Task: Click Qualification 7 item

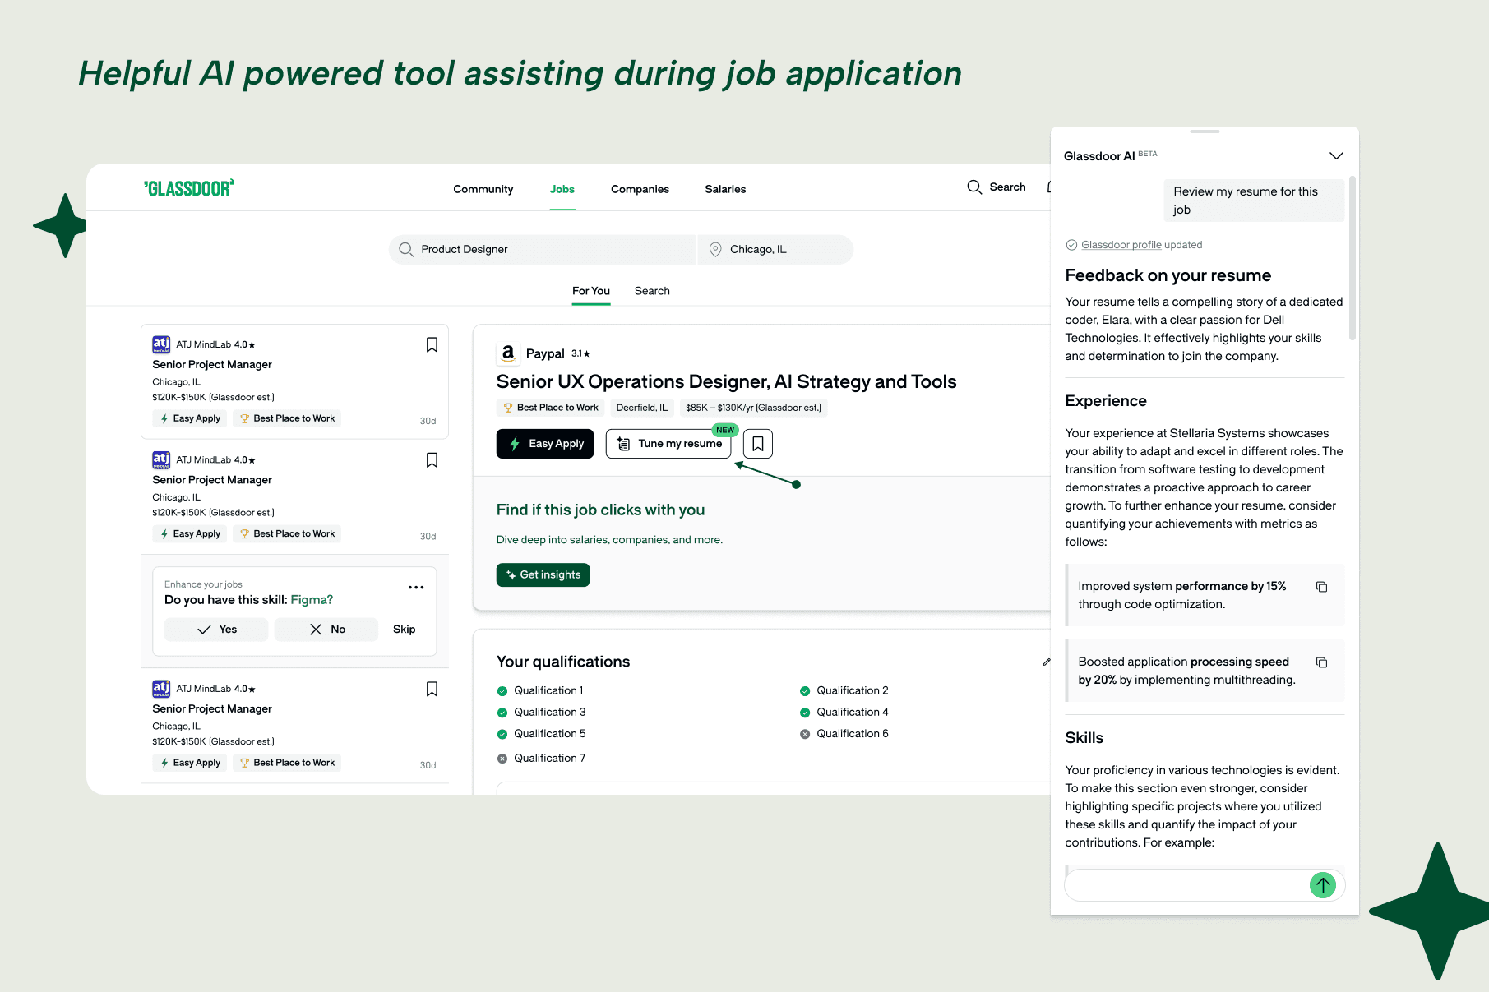Action: 542,759
